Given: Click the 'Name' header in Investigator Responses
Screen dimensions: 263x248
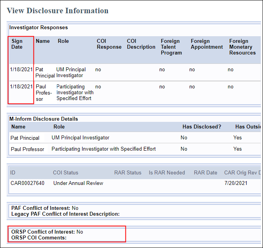Looking at the screenshot, I should (43, 41).
